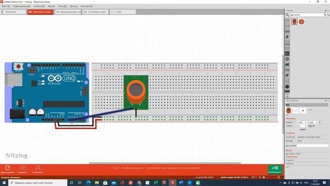Open the Part menu
The width and height of the screenshot is (330, 186).
tap(39, 6)
